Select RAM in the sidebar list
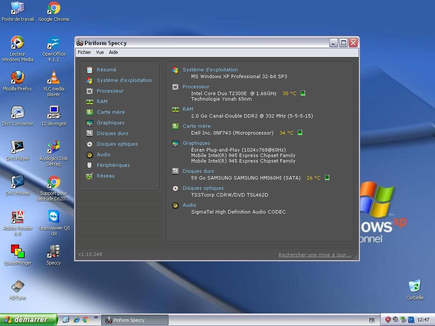Viewport: 435px width, 326px height. [x=102, y=101]
